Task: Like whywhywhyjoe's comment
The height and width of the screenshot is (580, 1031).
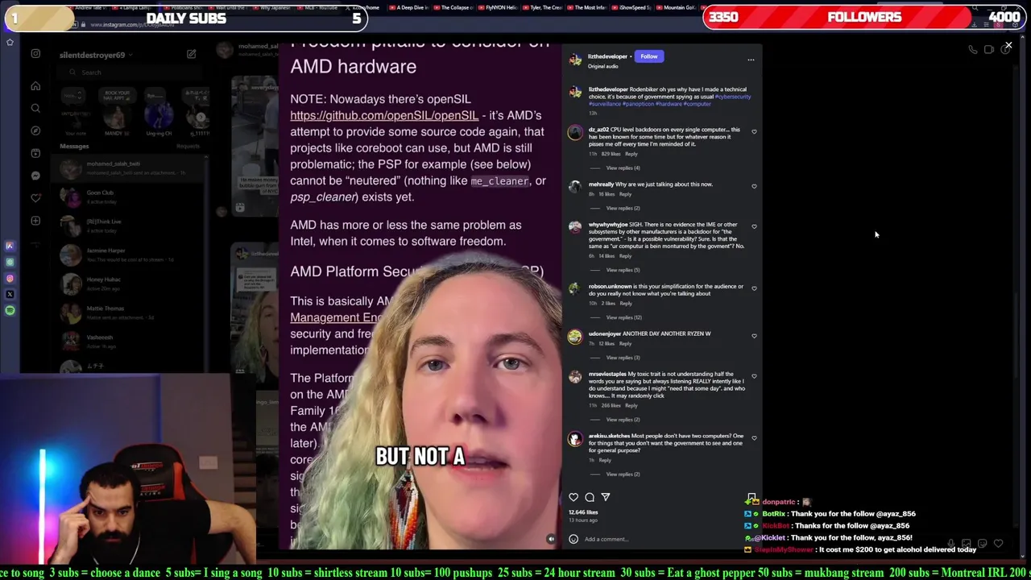Action: 754,226
